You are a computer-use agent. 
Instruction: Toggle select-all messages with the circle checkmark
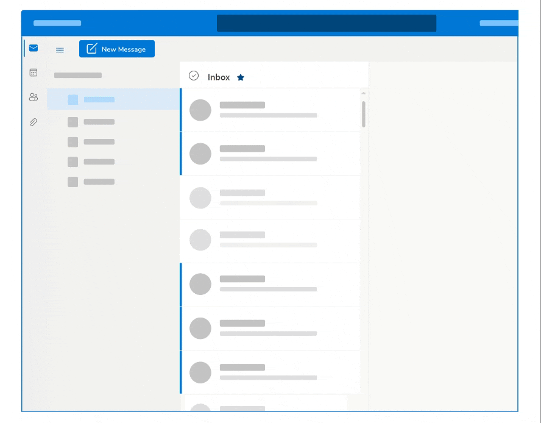(x=193, y=75)
